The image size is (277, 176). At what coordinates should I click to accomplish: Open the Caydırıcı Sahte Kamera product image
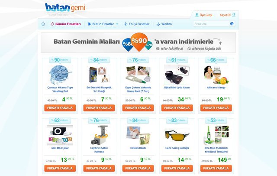99,135
